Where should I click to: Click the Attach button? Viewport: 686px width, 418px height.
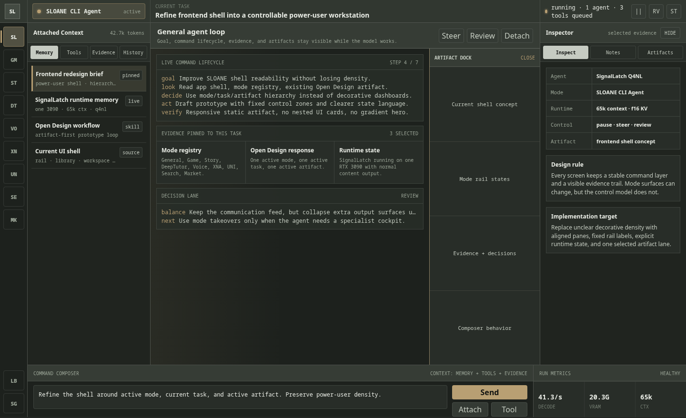[470, 409]
